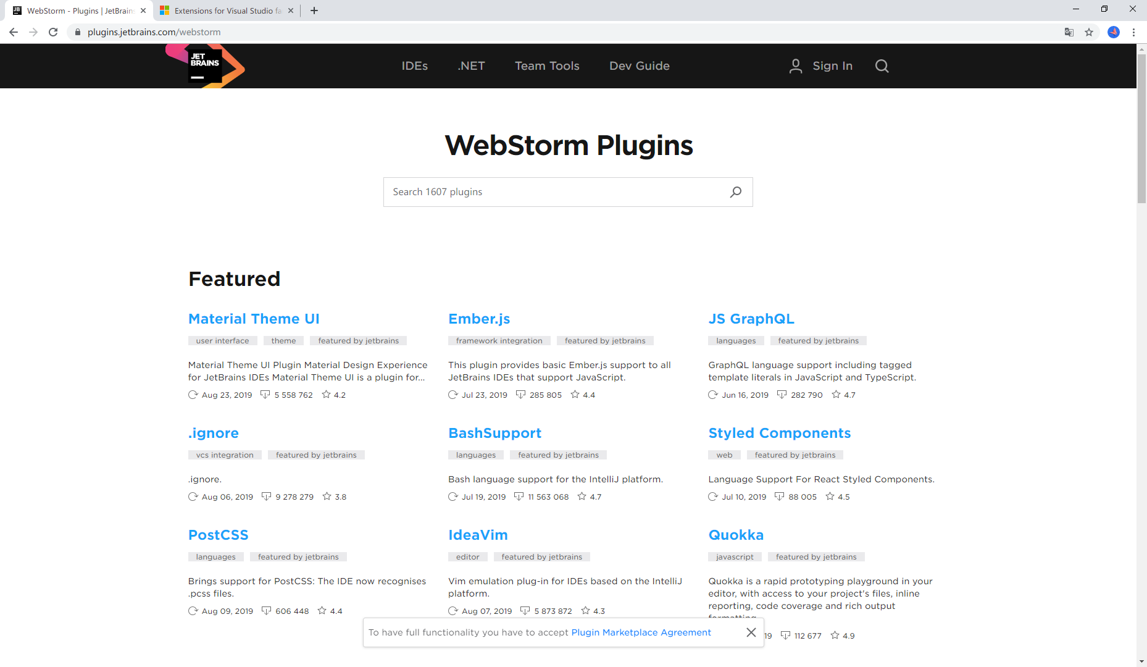The image size is (1147, 667).
Task: Click the 'theme' tag
Action: 283,341
